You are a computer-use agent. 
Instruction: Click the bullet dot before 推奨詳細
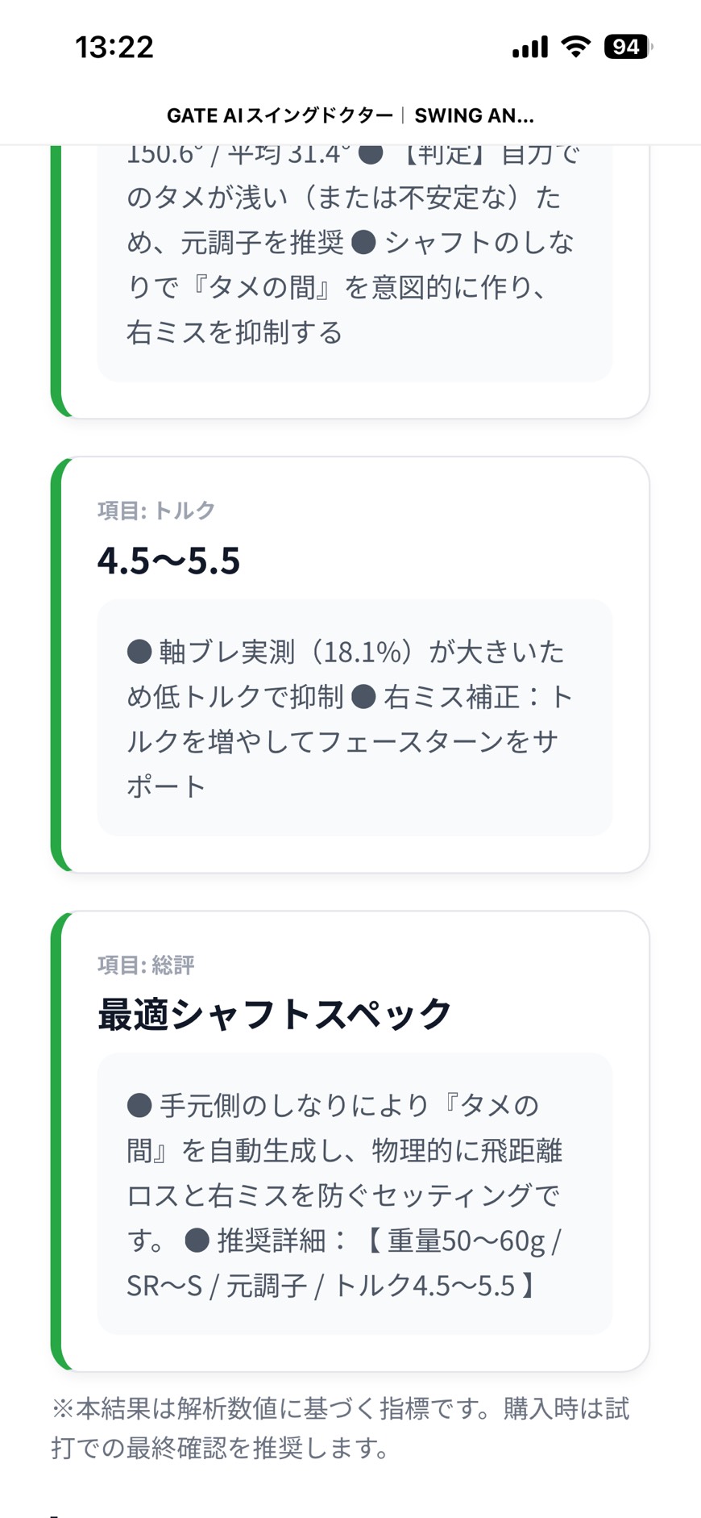[x=197, y=1241]
